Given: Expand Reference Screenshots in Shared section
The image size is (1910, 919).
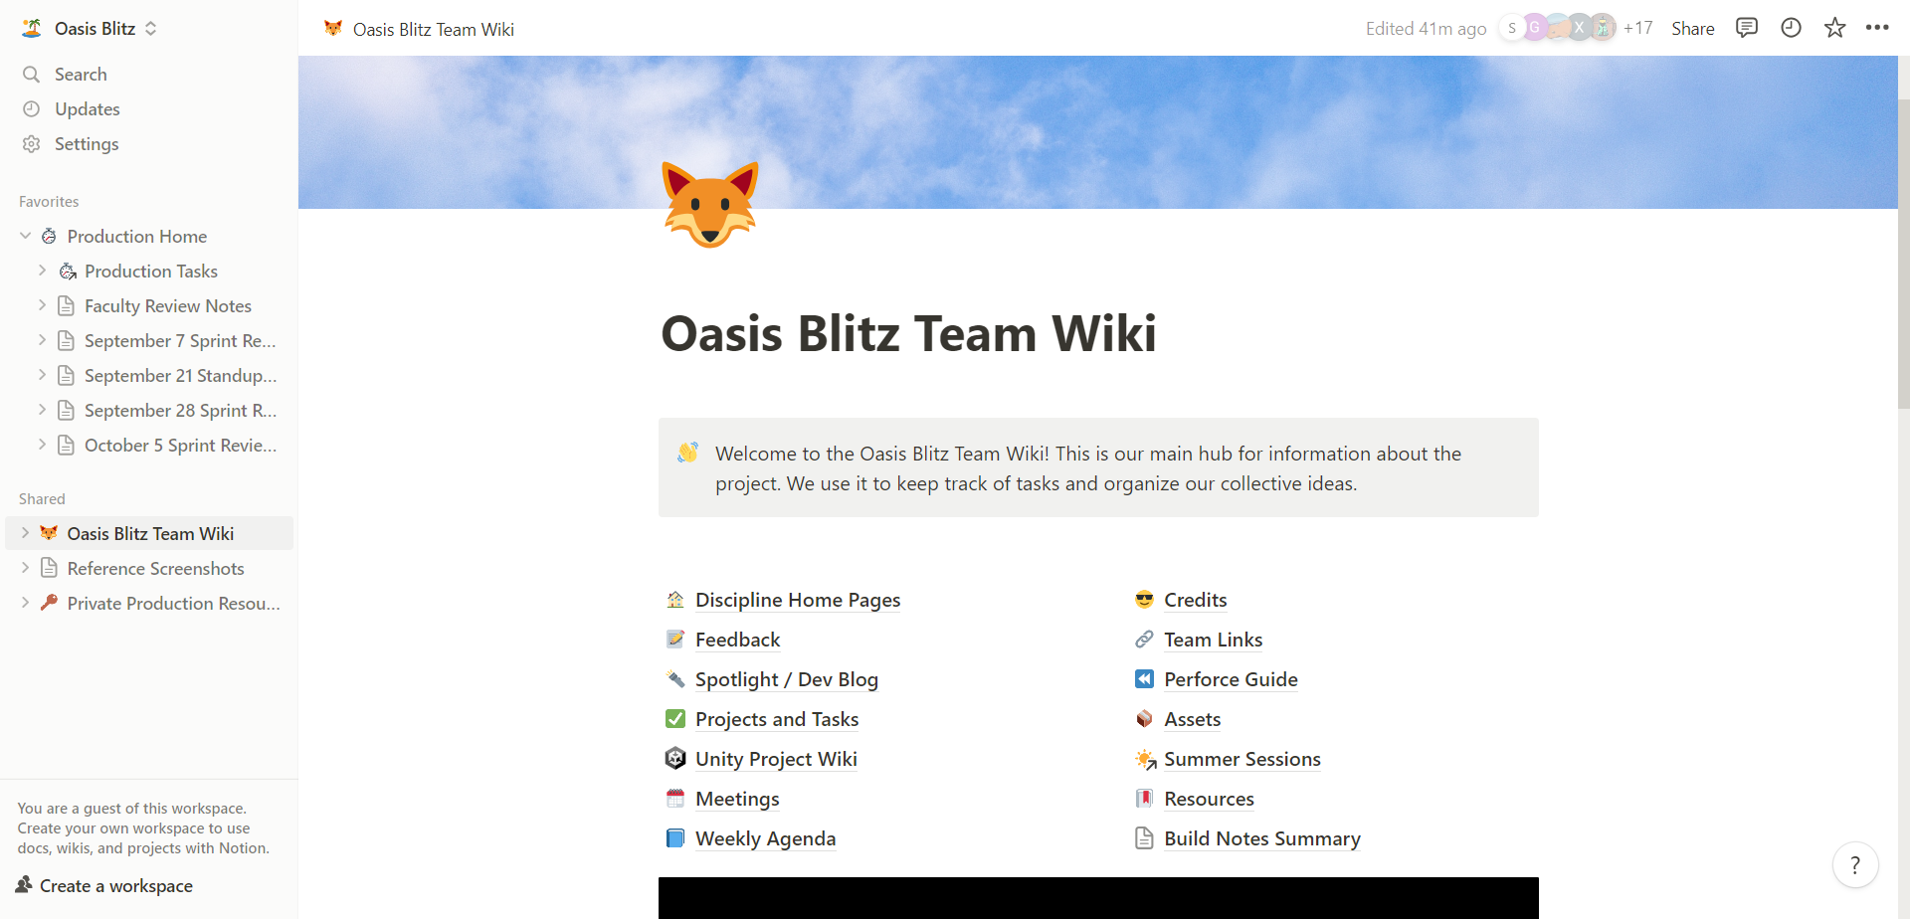Looking at the screenshot, I should tap(25, 568).
